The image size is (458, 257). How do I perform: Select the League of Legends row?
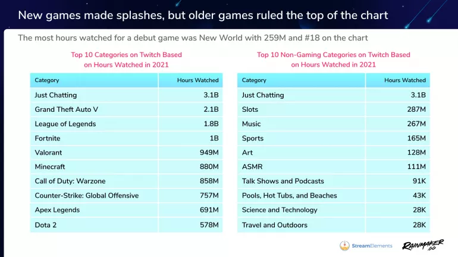(x=126, y=124)
